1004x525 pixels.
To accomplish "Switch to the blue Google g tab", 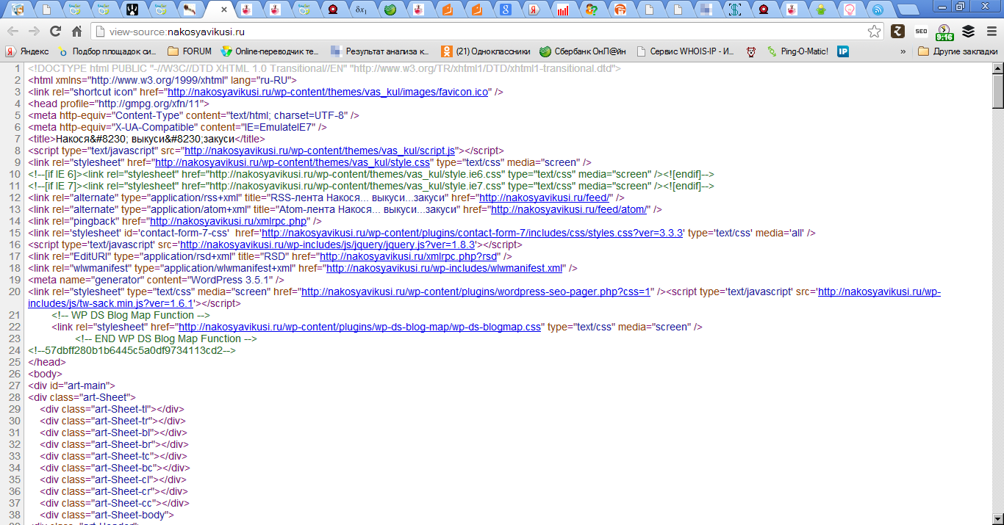I will (505, 10).
